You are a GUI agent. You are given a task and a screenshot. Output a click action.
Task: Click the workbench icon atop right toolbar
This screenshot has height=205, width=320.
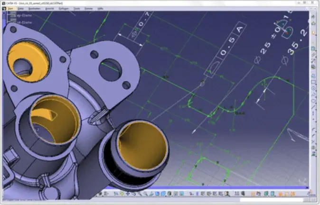[x=313, y=17]
